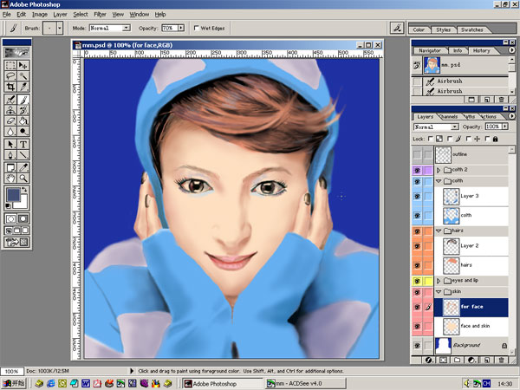This screenshot has width=520, height=390.
Task: Delete layer with Layers panel trash icon
Action: (x=501, y=360)
